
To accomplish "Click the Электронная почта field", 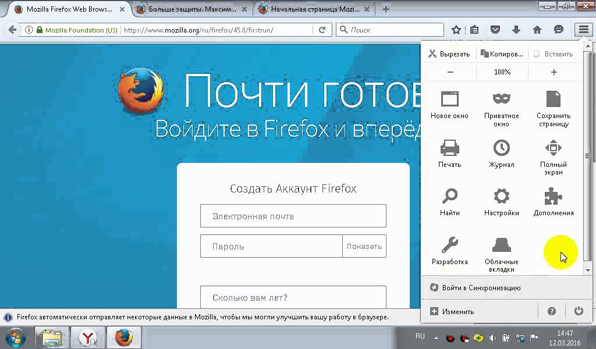I will [293, 216].
